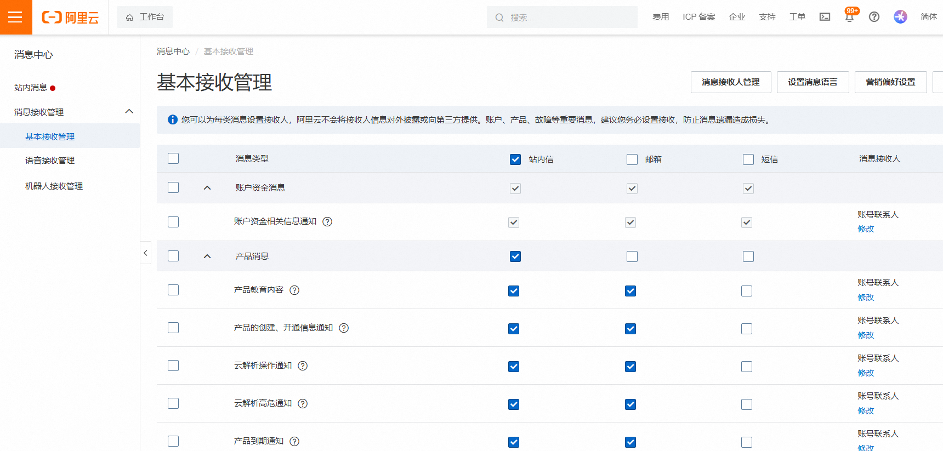Viewport: 943px width, 451px height.
Task: Go to 消息中心 breadcrumb link
Action: tap(173, 52)
